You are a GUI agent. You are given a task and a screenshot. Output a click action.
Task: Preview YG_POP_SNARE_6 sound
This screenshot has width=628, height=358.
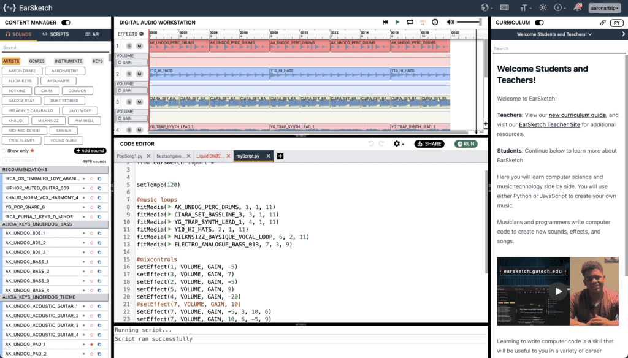pyautogui.click(x=84, y=207)
